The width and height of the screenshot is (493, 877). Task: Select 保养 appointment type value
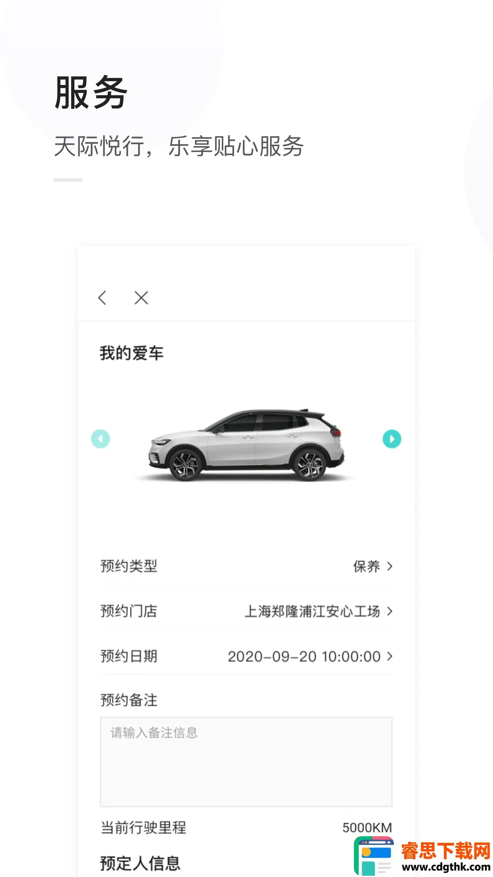(x=367, y=566)
